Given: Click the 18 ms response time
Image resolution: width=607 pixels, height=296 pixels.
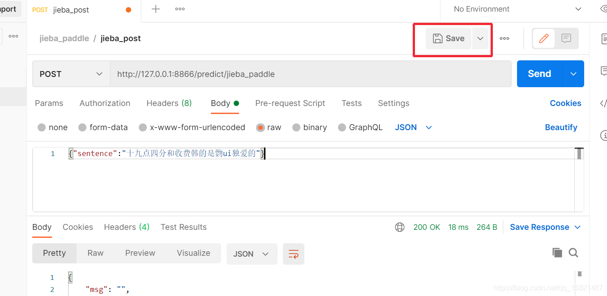Looking at the screenshot, I should pyautogui.click(x=458, y=227).
